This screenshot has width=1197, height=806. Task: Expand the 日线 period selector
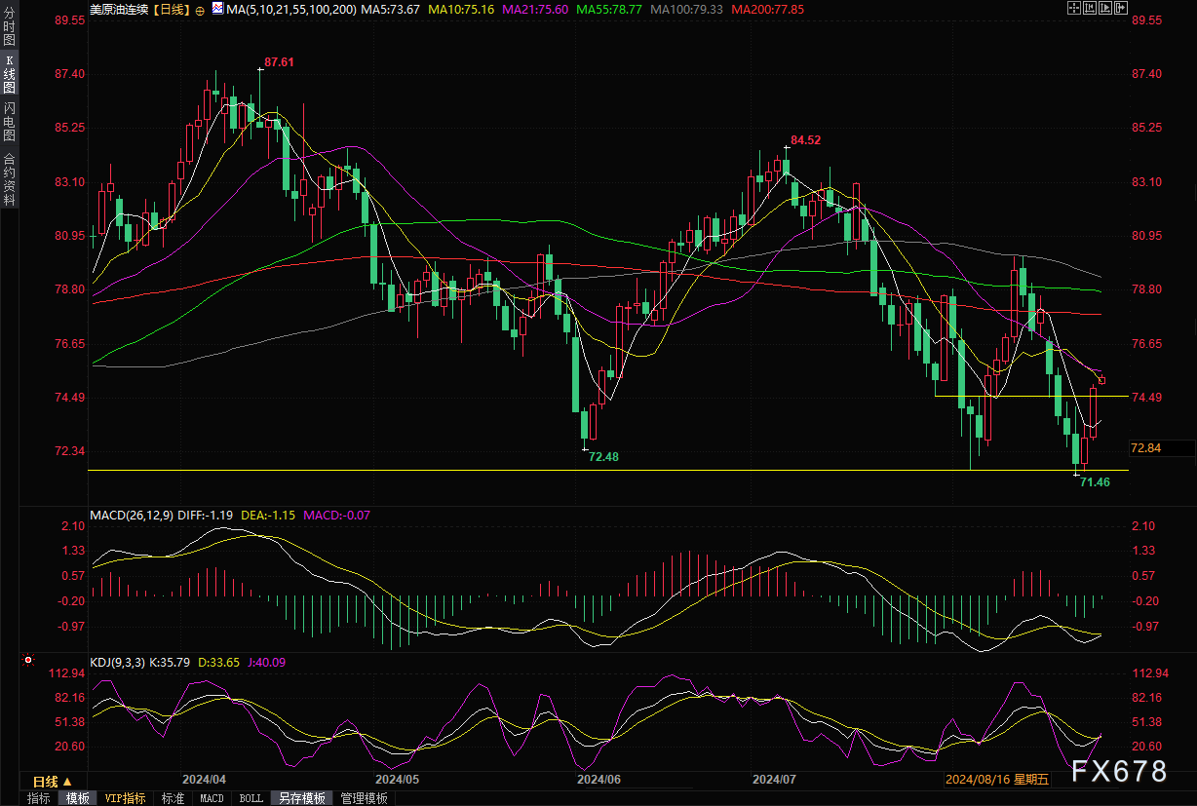[52, 782]
